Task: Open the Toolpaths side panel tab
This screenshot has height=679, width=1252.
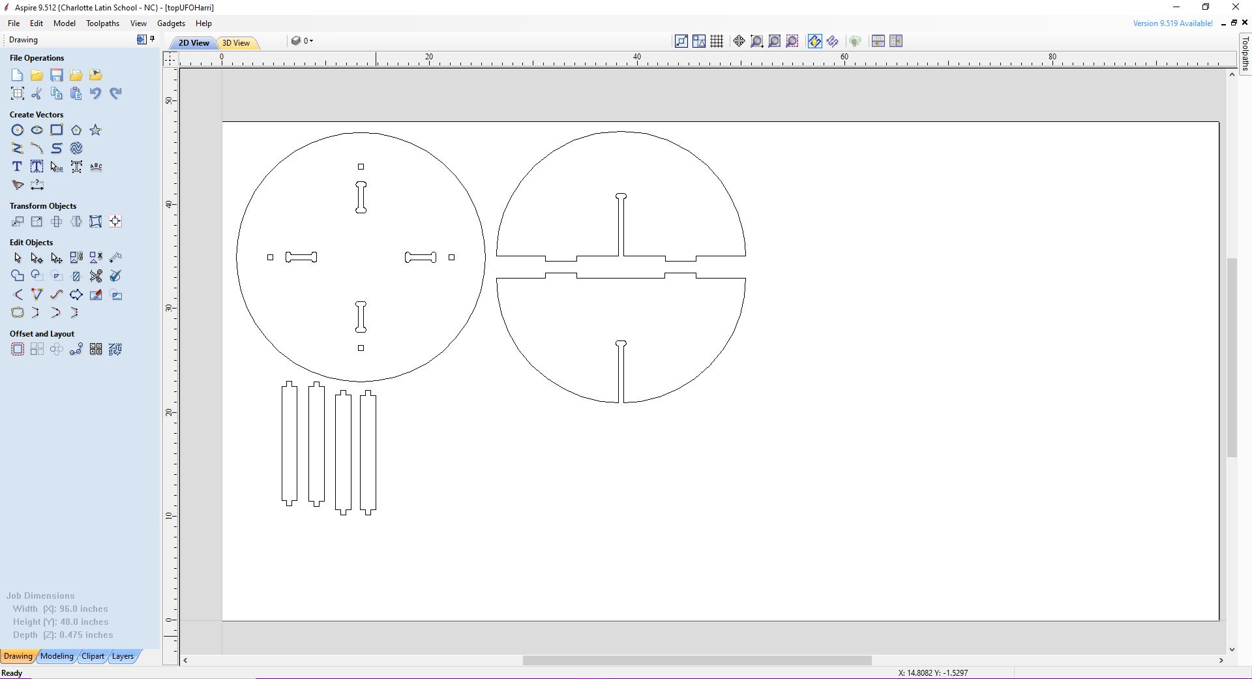Action: click(1245, 53)
